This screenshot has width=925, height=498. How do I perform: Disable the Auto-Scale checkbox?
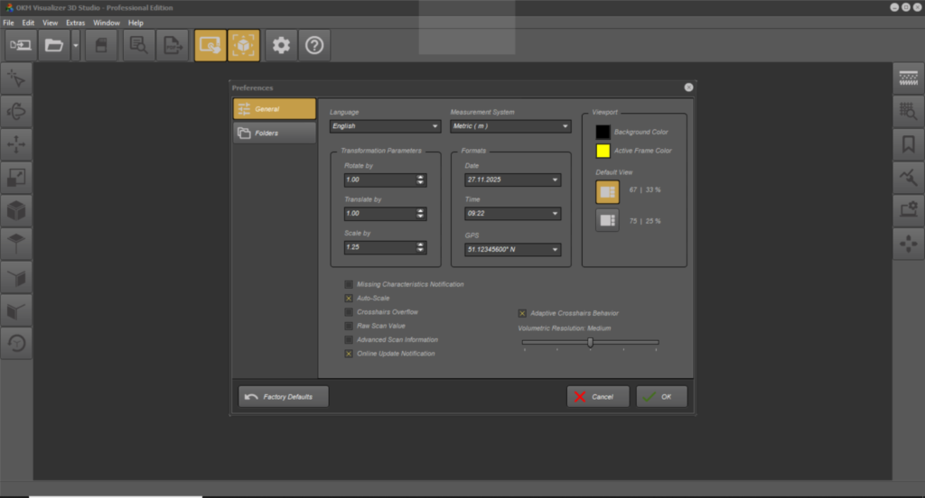(349, 298)
